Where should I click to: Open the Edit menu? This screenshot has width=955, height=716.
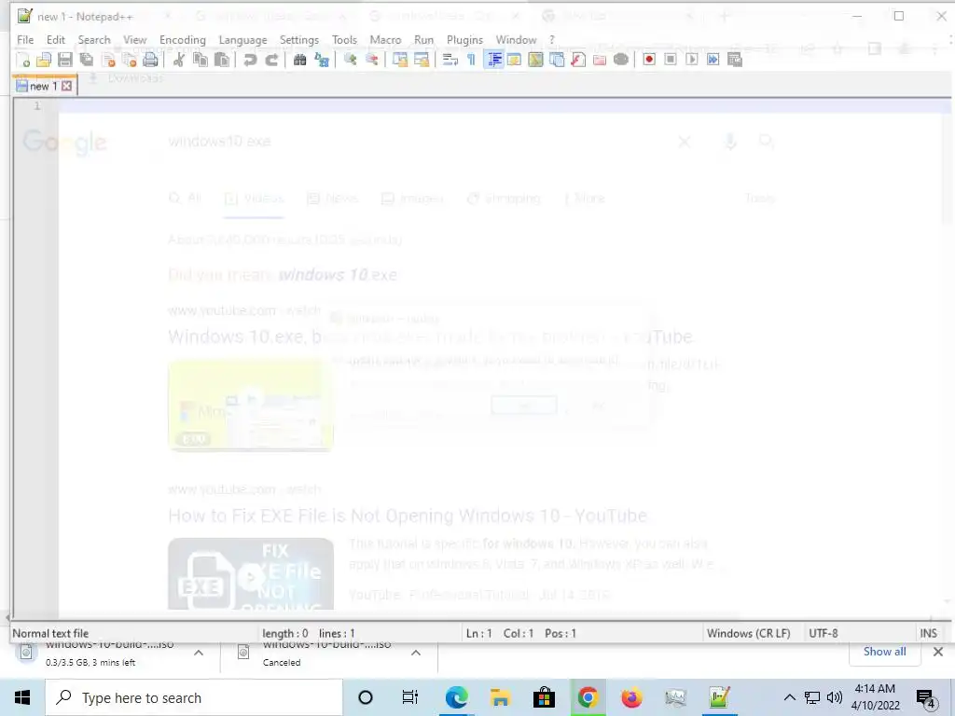click(x=55, y=39)
